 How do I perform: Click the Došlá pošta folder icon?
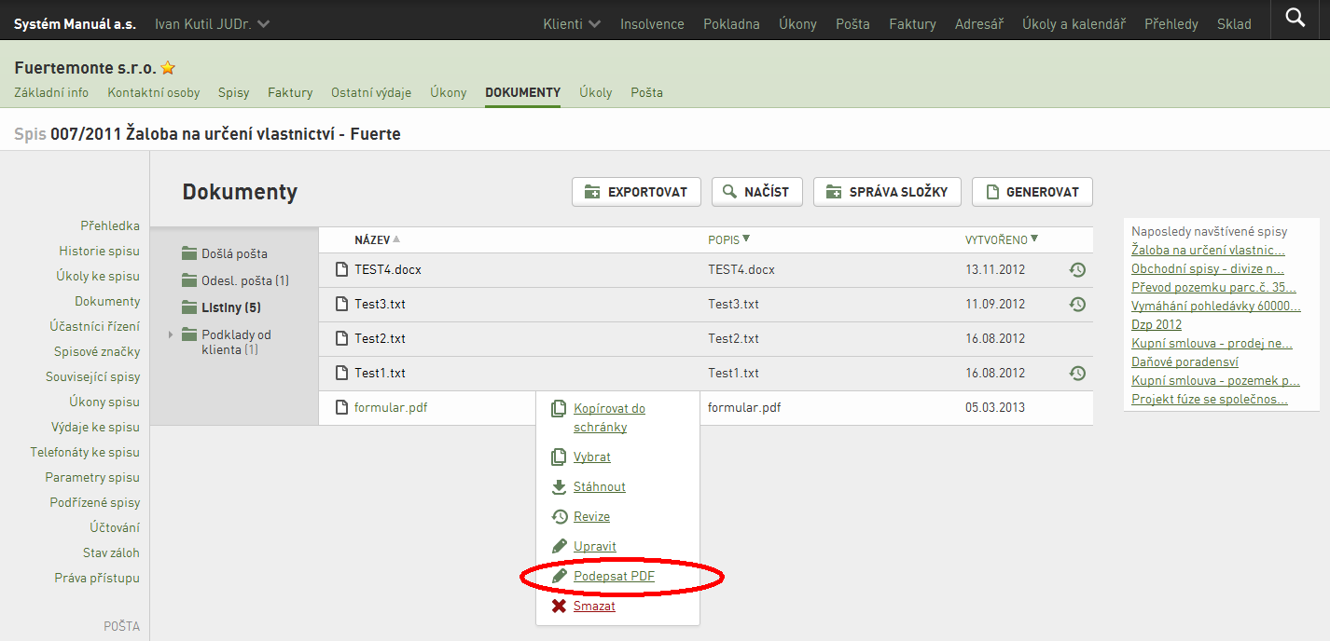click(190, 253)
